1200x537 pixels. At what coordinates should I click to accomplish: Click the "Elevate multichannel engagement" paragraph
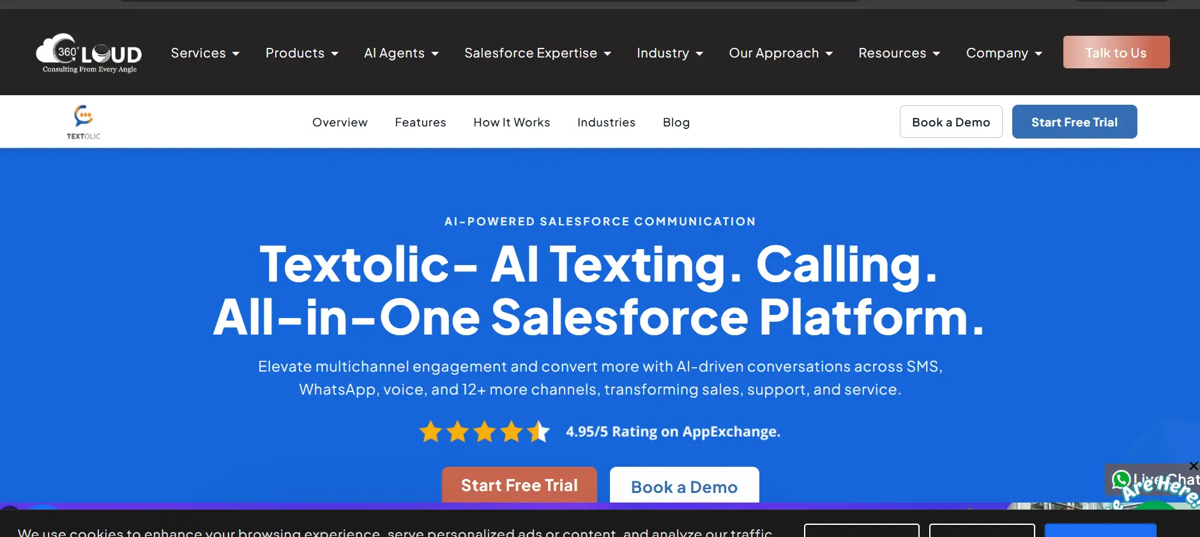click(600, 378)
